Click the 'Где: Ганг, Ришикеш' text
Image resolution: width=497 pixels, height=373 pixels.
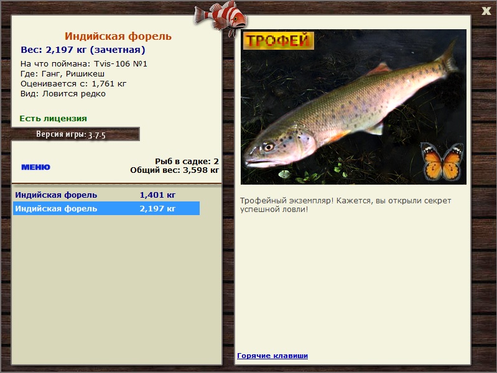click(x=62, y=74)
